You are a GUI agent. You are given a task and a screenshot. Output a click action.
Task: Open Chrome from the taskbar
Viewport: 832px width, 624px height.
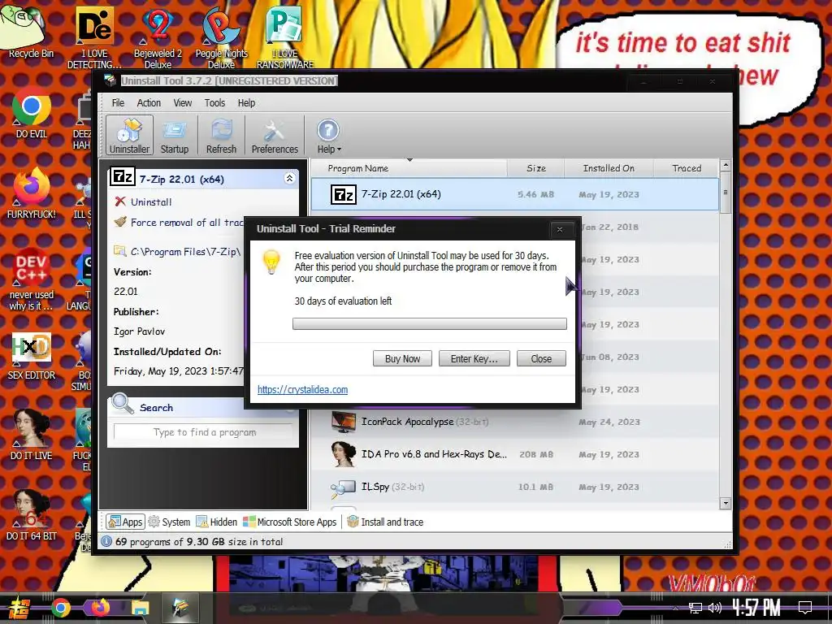(61, 608)
